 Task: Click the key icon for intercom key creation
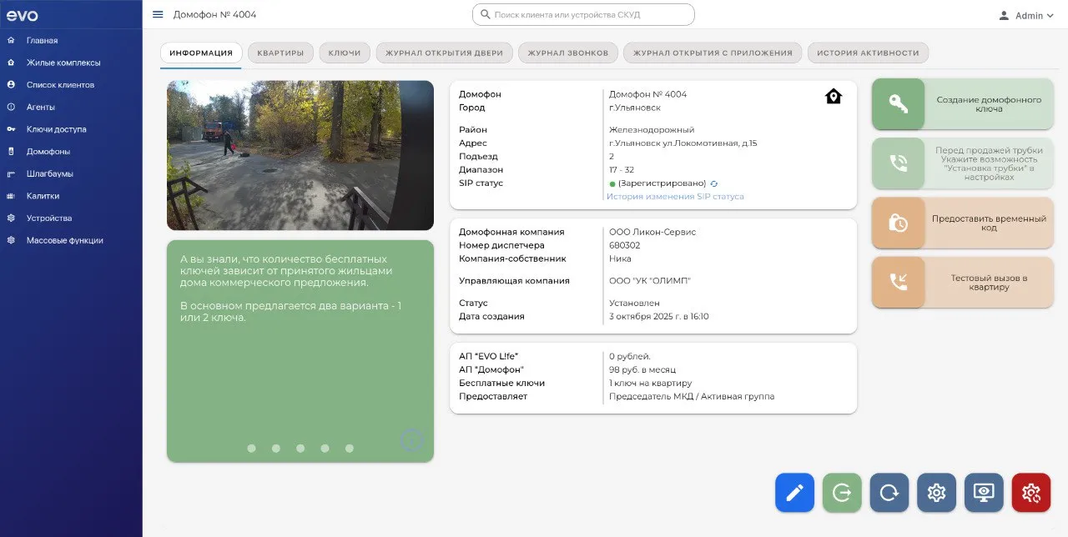click(899, 104)
